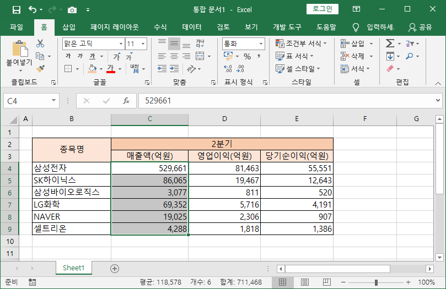Click the Format Painter brush icon
Image resolution: width=446 pixels, height=289 pixels.
pyautogui.click(x=40, y=69)
